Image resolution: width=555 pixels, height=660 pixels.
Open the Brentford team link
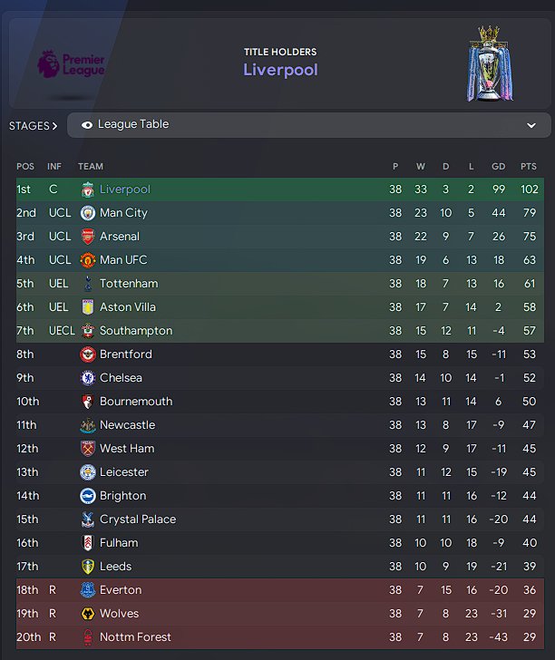[125, 354]
